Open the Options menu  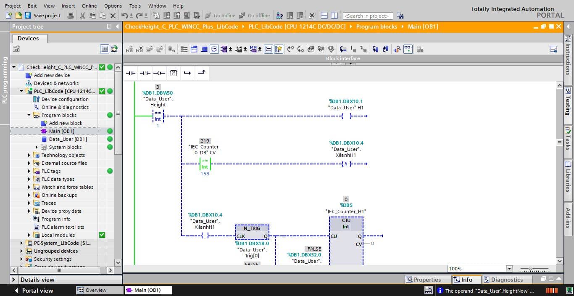113,6
